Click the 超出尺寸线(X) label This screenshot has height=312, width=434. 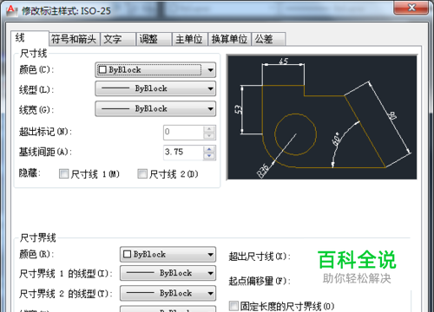click(x=260, y=257)
